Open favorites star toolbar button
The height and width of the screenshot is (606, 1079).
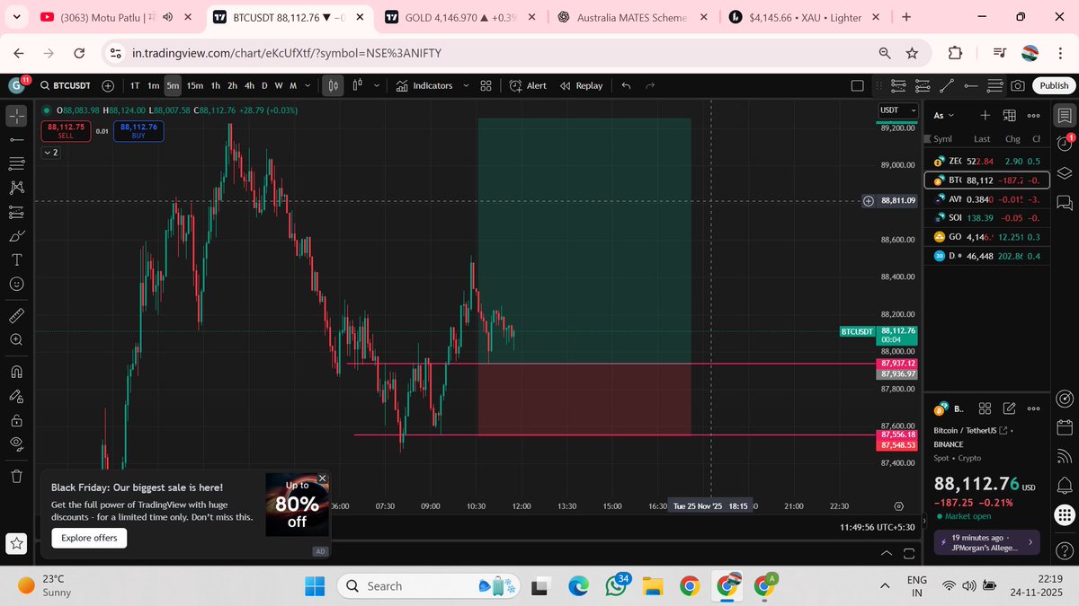[x=16, y=543]
